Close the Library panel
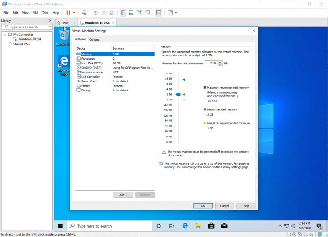Screen dimensions: 328x237 click(50, 21)
